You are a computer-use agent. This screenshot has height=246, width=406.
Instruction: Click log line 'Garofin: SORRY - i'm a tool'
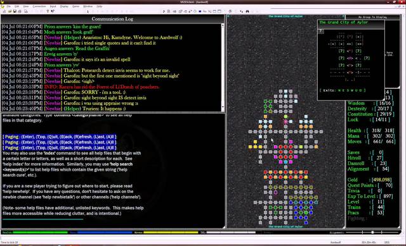[63, 92]
